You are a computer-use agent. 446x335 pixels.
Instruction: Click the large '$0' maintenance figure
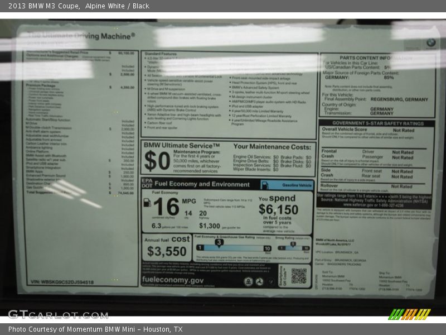pos(157,161)
